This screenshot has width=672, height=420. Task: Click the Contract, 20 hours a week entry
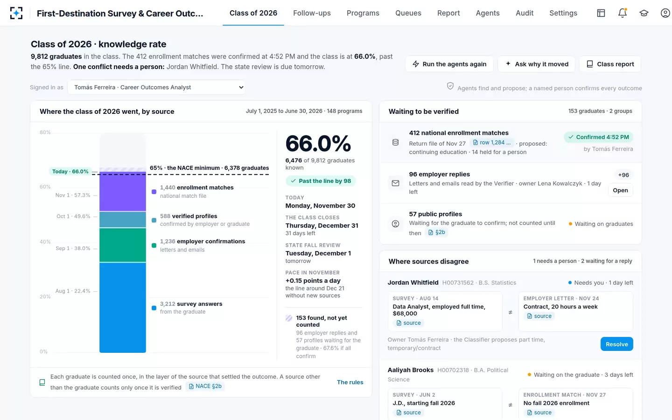click(x=560, y=307)
